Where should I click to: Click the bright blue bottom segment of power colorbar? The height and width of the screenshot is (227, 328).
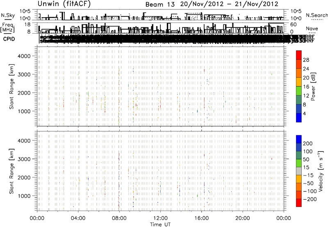(299, 118)
